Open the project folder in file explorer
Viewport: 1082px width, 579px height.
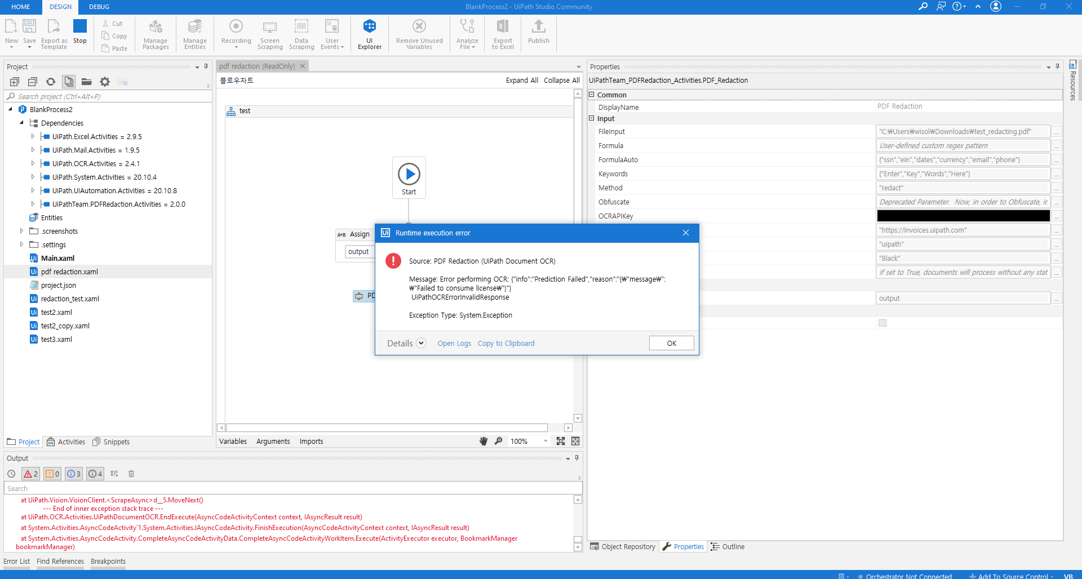87,82
